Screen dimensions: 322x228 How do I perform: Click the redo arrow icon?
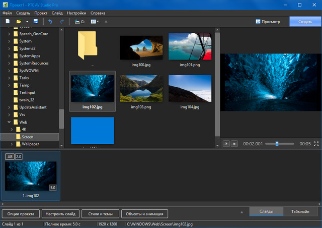(62, 22)
